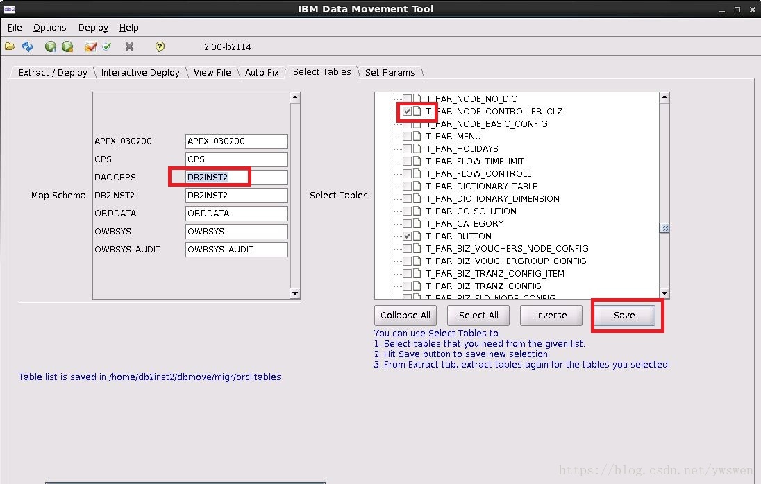Click the tables list scrollbar thumb
This screenshot has width=761, height=484.
(x=664, y=227)
